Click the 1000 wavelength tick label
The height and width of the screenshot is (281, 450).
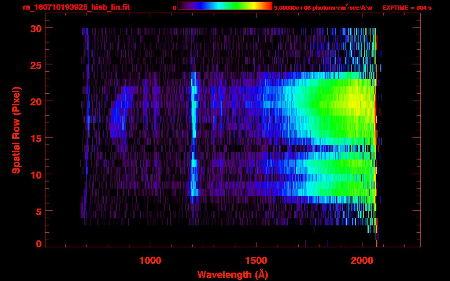tap(150, 261)
